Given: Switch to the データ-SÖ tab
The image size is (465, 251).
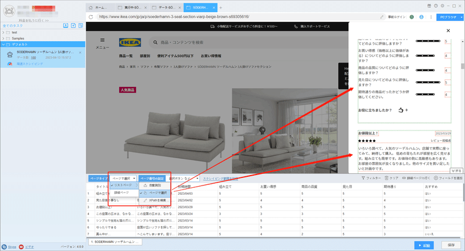Looking at the screenshot, I should point(166,8).
